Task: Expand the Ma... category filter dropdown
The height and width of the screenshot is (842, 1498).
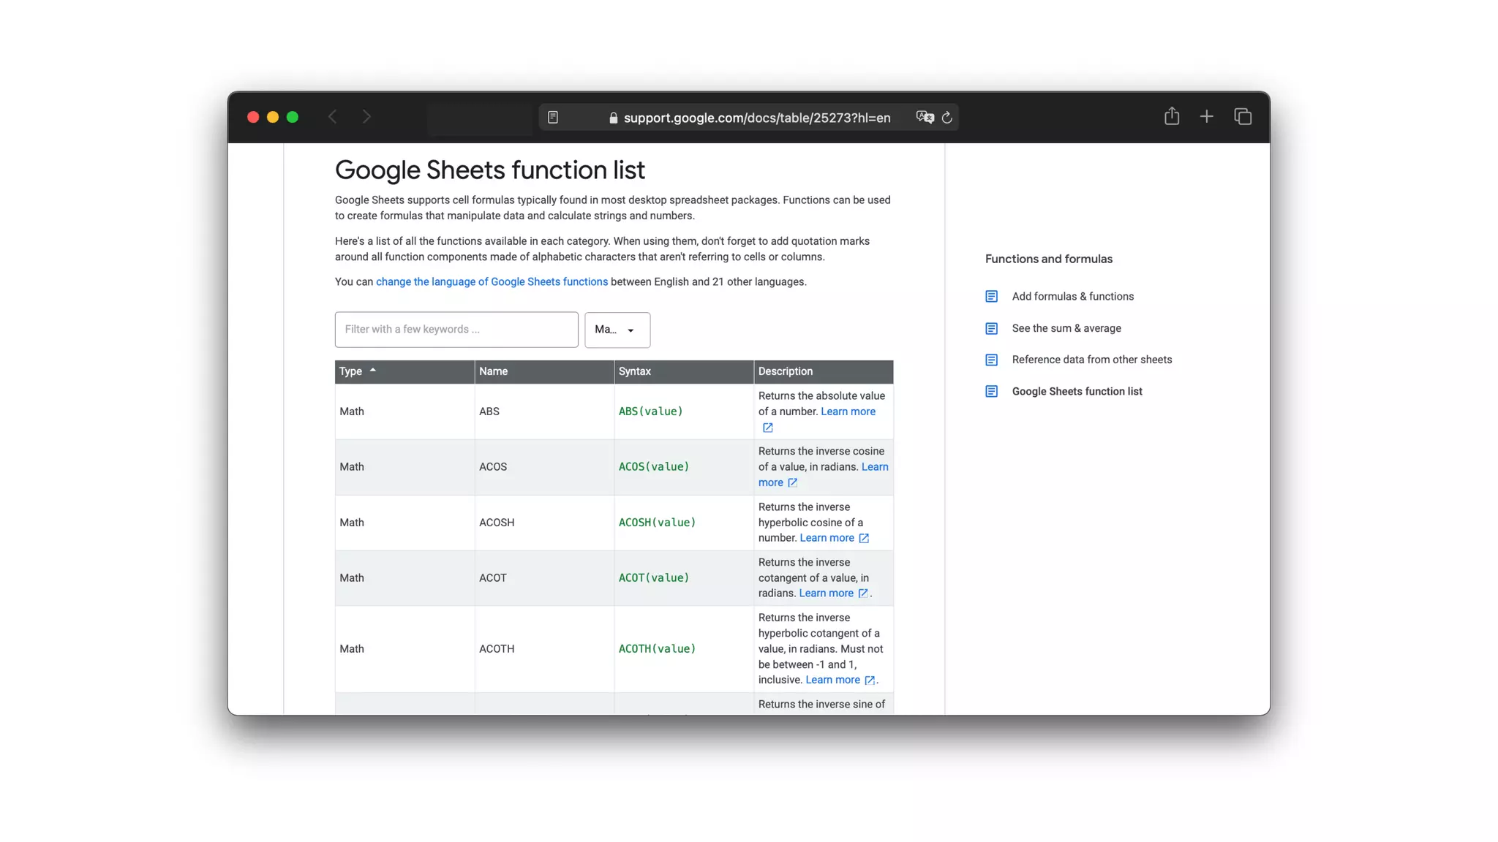Action: pos(617,330)
